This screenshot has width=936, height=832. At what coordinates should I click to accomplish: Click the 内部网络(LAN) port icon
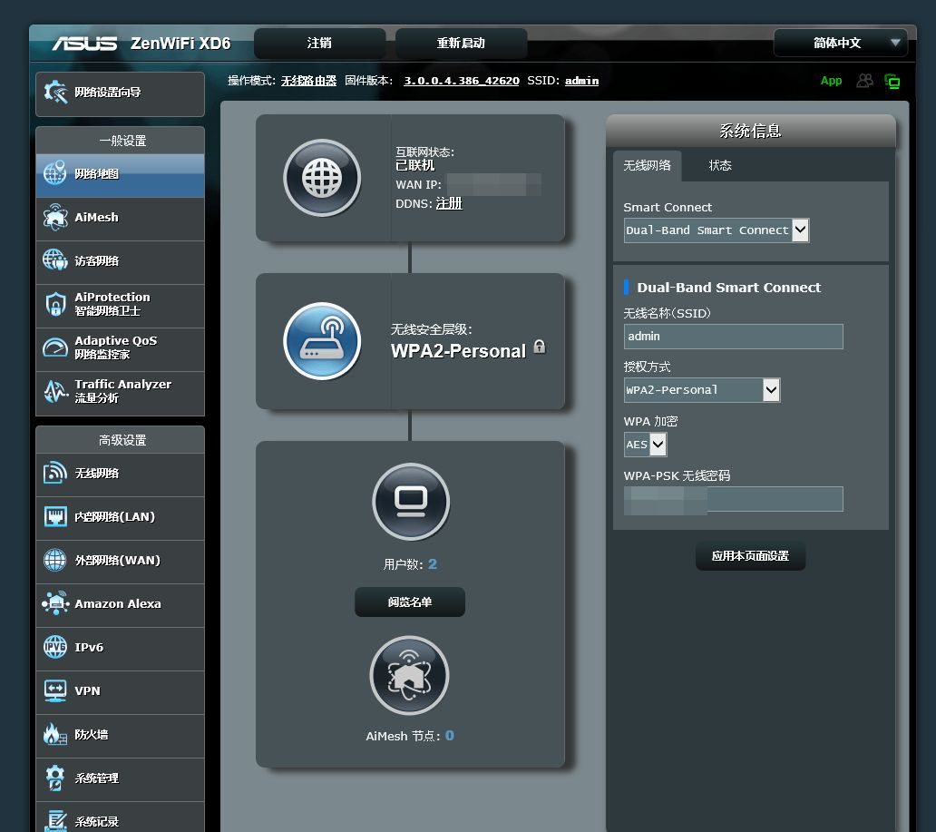point(55,516)
